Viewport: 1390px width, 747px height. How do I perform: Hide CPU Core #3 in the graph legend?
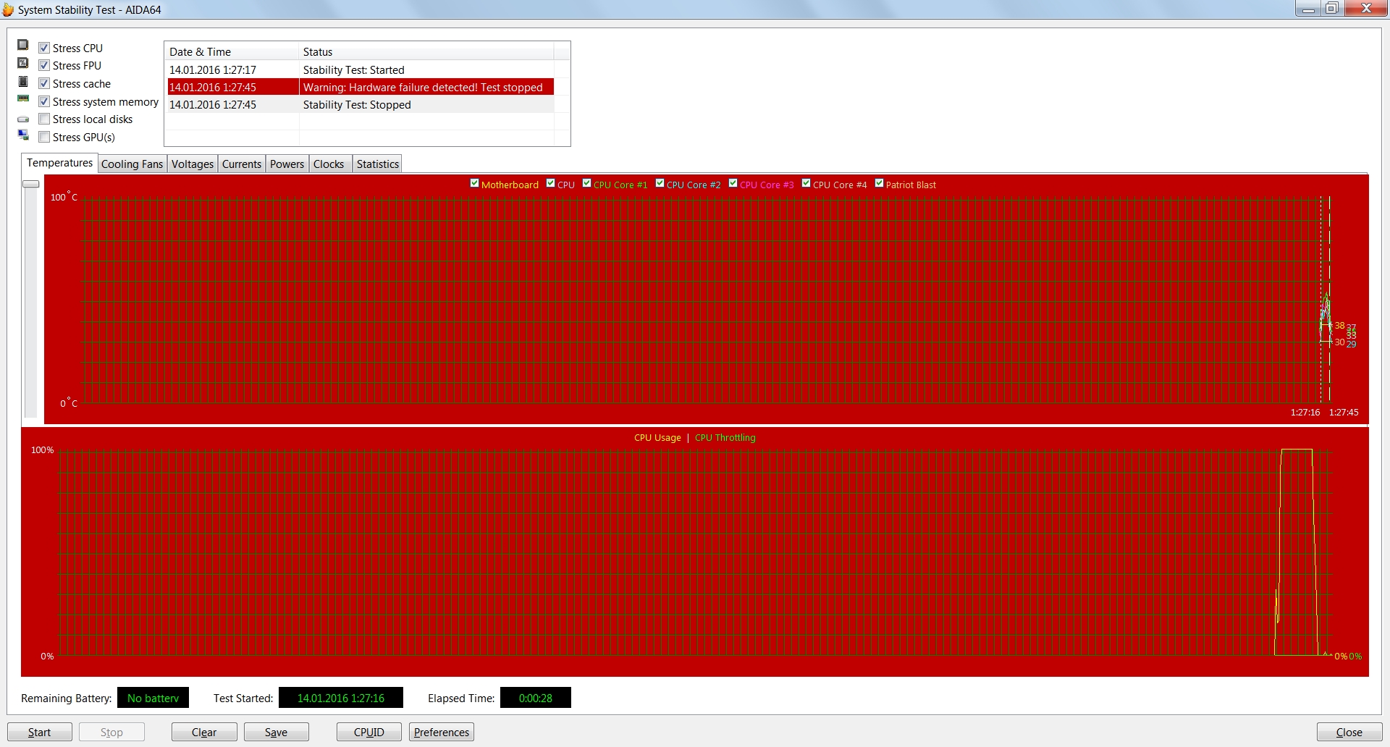[x=733, y=183]
